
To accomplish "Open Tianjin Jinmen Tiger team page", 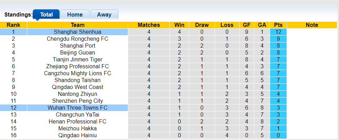I will coord(78,59).
